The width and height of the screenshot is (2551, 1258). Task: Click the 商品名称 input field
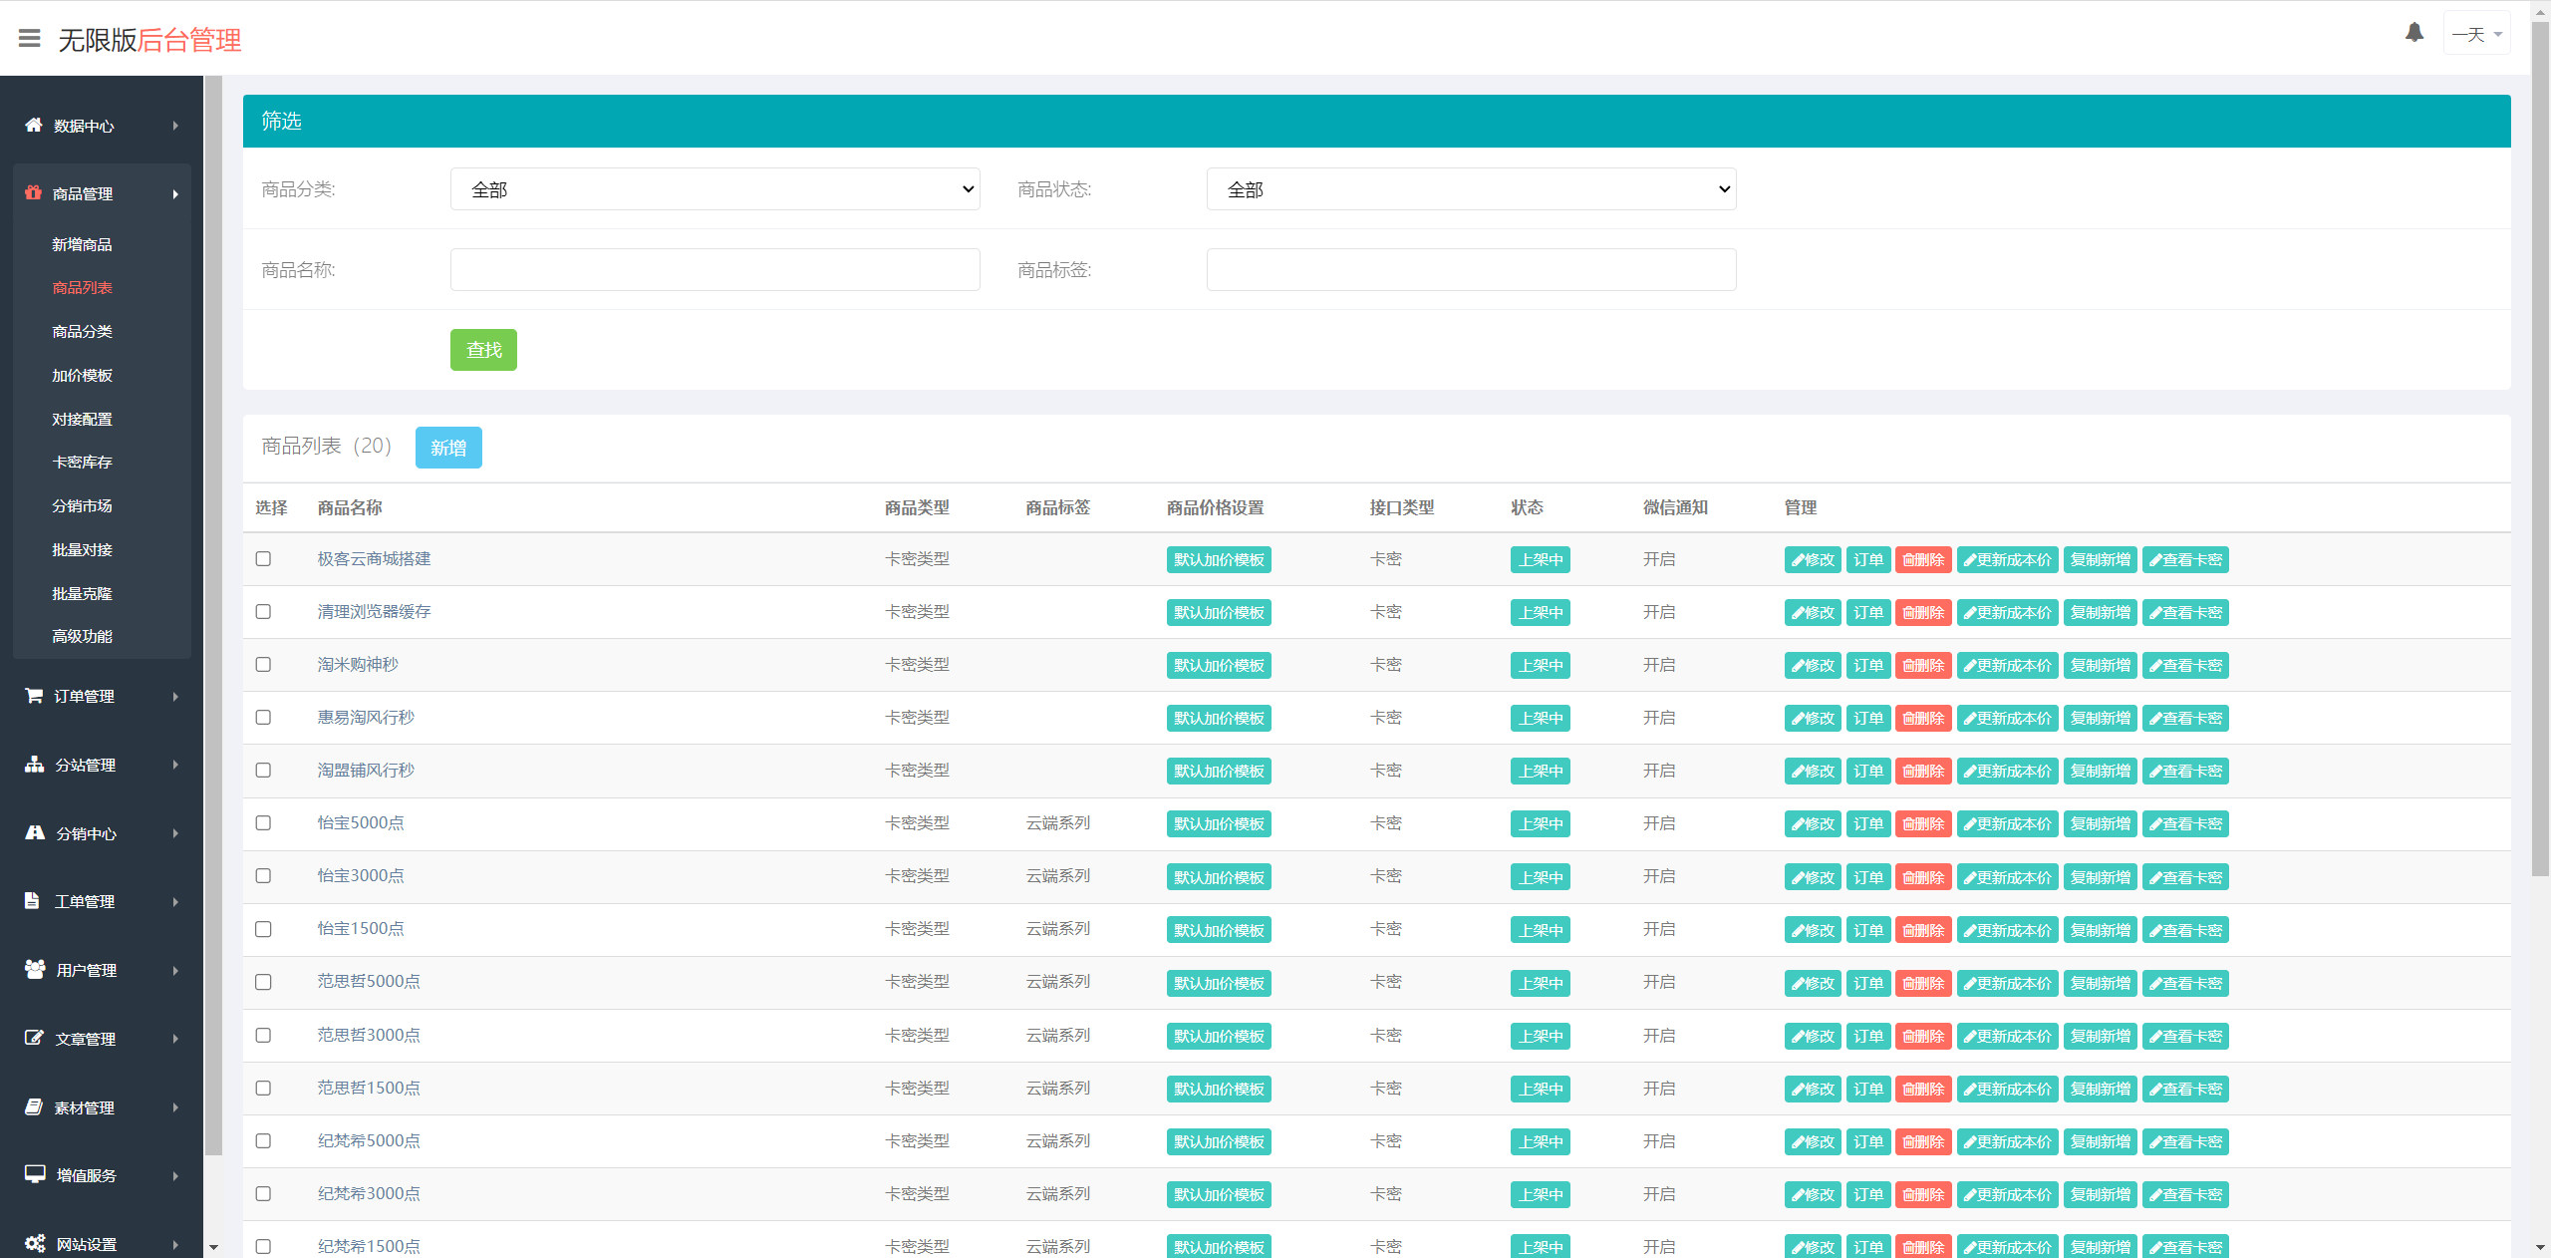(714, 270)
